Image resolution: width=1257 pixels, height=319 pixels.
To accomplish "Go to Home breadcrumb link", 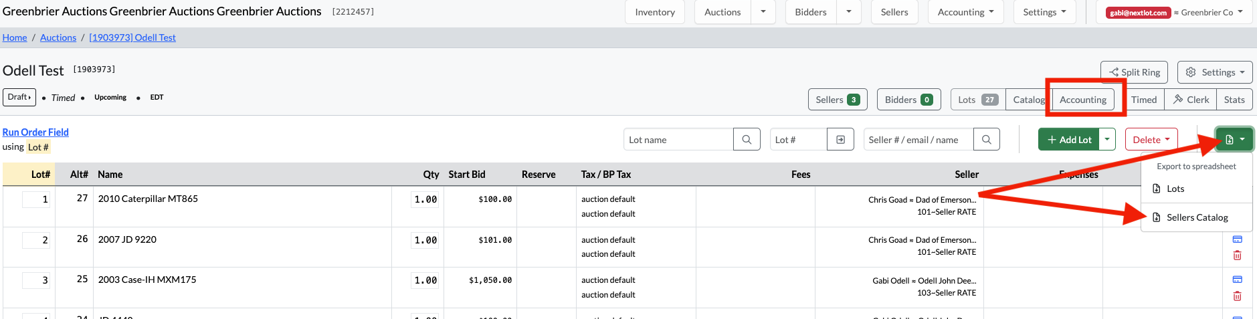I will click(x=15, y=37).
